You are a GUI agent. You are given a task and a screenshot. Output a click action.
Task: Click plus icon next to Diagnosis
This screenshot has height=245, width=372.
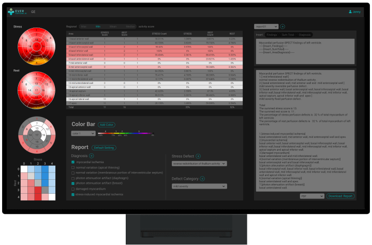91,155
